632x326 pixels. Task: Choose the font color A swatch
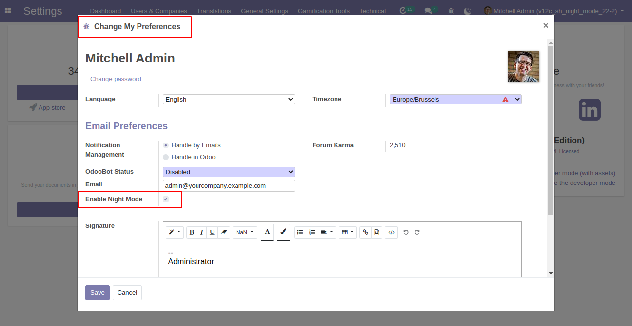click(267, 232)
